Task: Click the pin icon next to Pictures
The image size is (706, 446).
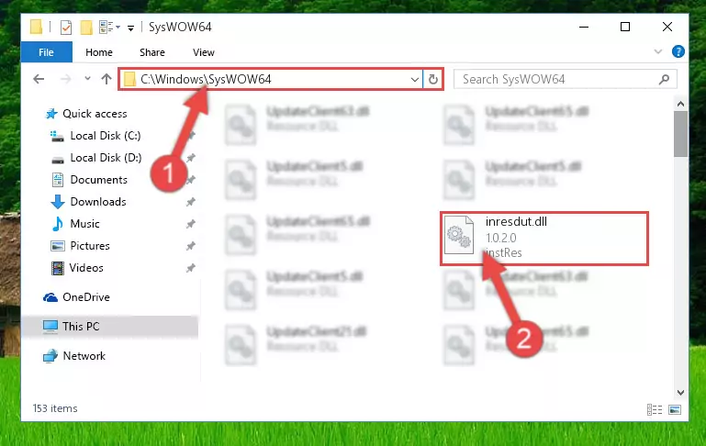Action: [191, 246]
